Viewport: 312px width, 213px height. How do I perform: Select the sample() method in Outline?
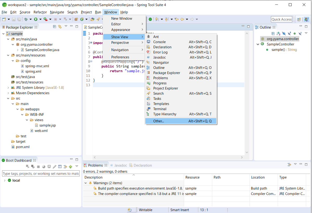pos(281,50)
